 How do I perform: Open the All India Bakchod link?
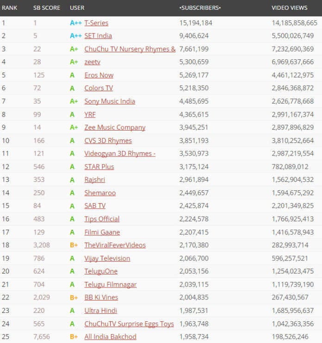(x=111, y=337)
